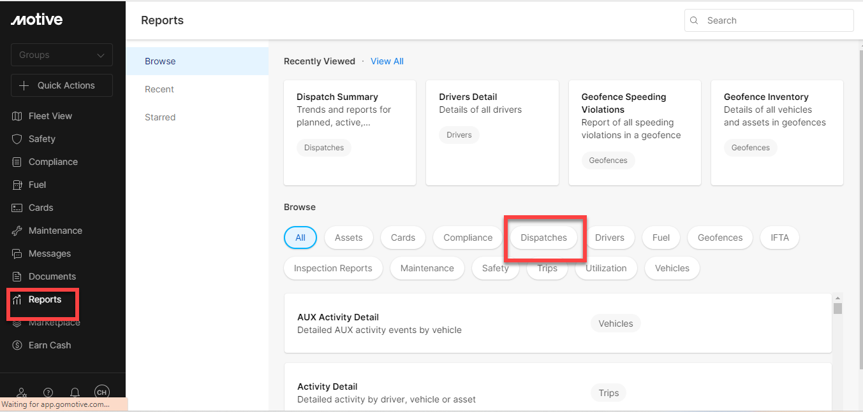This screenshot has width=863, height=412.
Task: Filter reports by Vehicles chip
Action: click(x=672, y=268)
